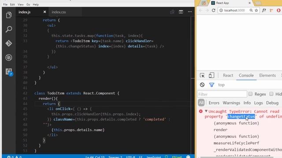Filter the console by Warnings
Screen dimensions: 282x158
231,103
